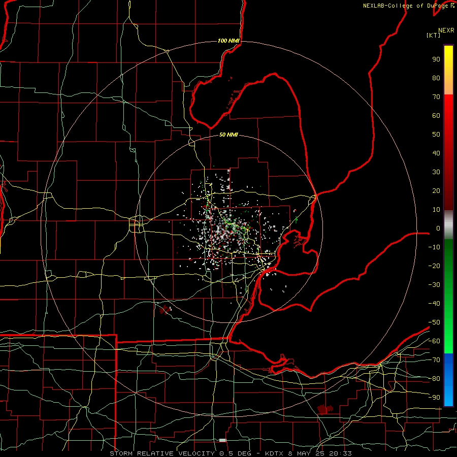Click the blue segment near -80 kt
The height and width of the screenshot is (457, 457).
tap(448, 378)
